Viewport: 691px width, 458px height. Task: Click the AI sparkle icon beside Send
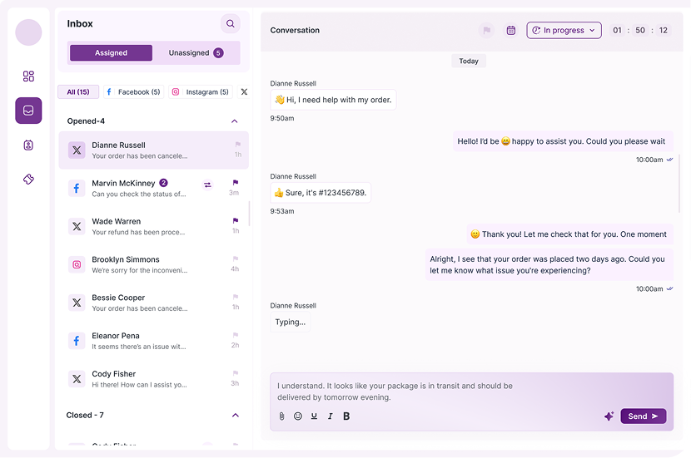(x=609, y=416)
